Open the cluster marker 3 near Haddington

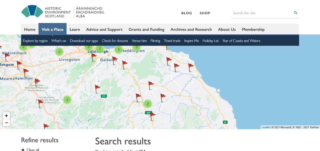pyautogui.click(x=119, y=49)
